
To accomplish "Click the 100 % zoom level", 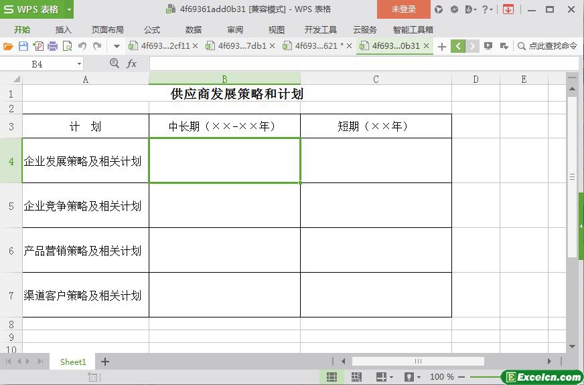I will click(442, 377).
